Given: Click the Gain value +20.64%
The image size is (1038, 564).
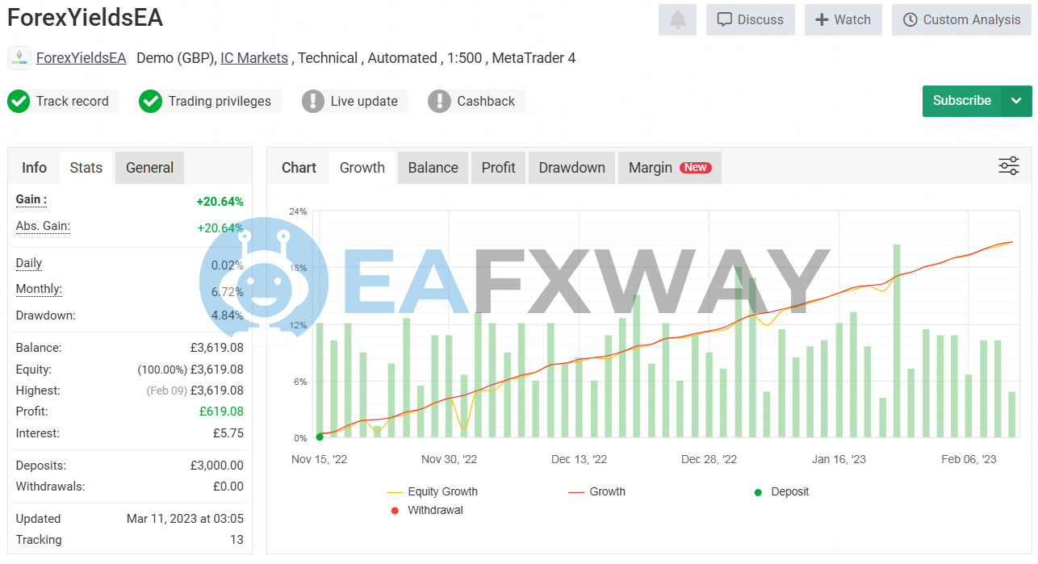Looking at the screenshot, I should [x=220, y=202].
